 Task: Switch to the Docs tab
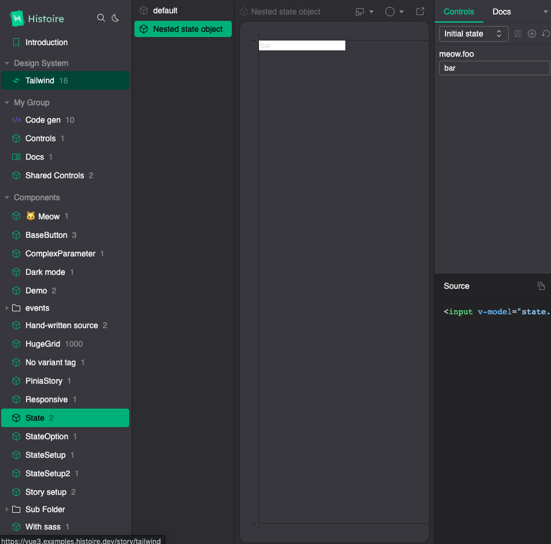[x=501, y=12]
